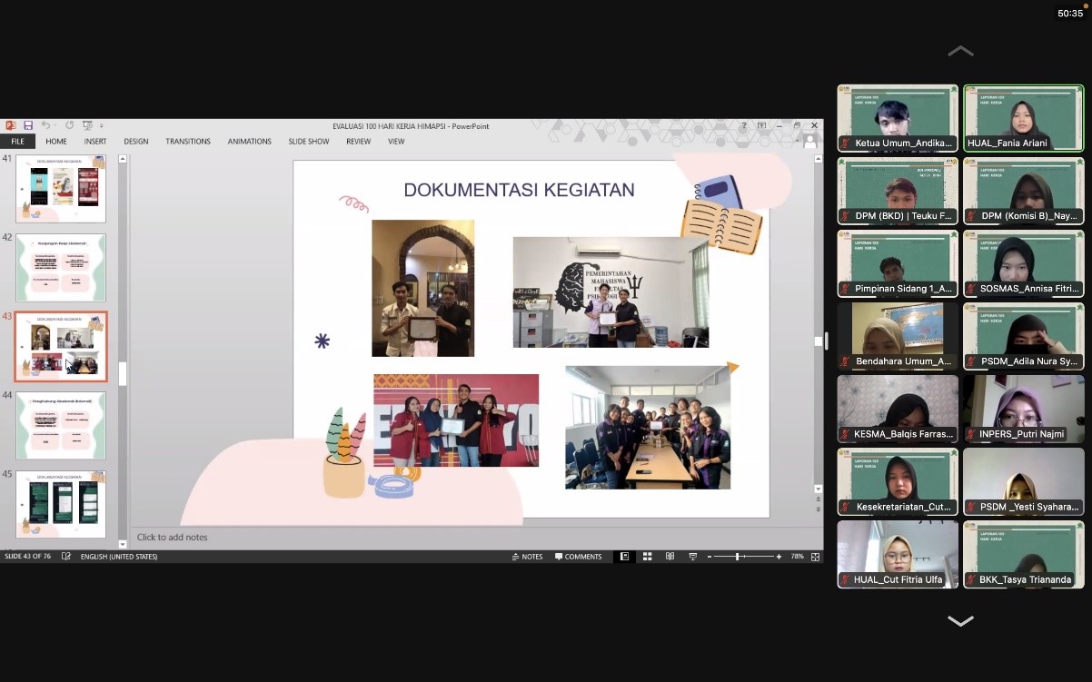The height and width of the screenshot is (682, 1092).
Task: Open the TRANSITIONS ribbon tab
Action: 188,142
